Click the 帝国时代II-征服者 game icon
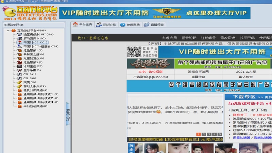 coord(20,46)
